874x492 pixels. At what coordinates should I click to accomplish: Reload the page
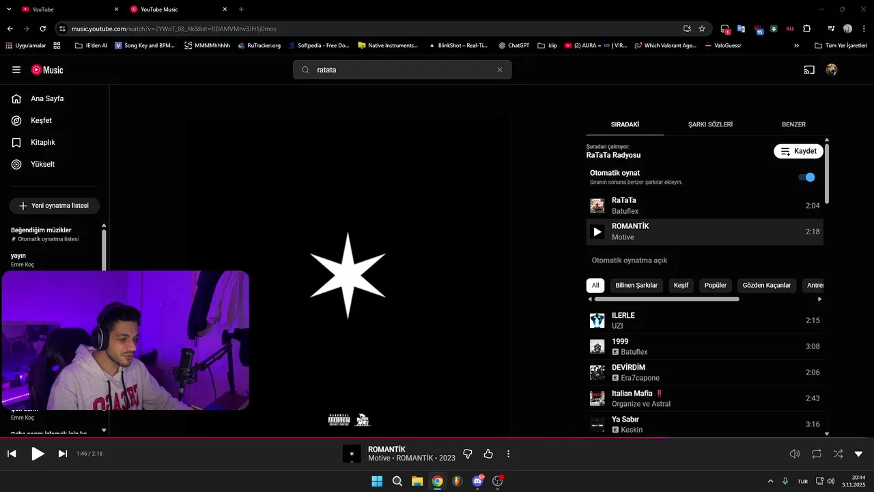pyautogui.click(x=42, y=29)
